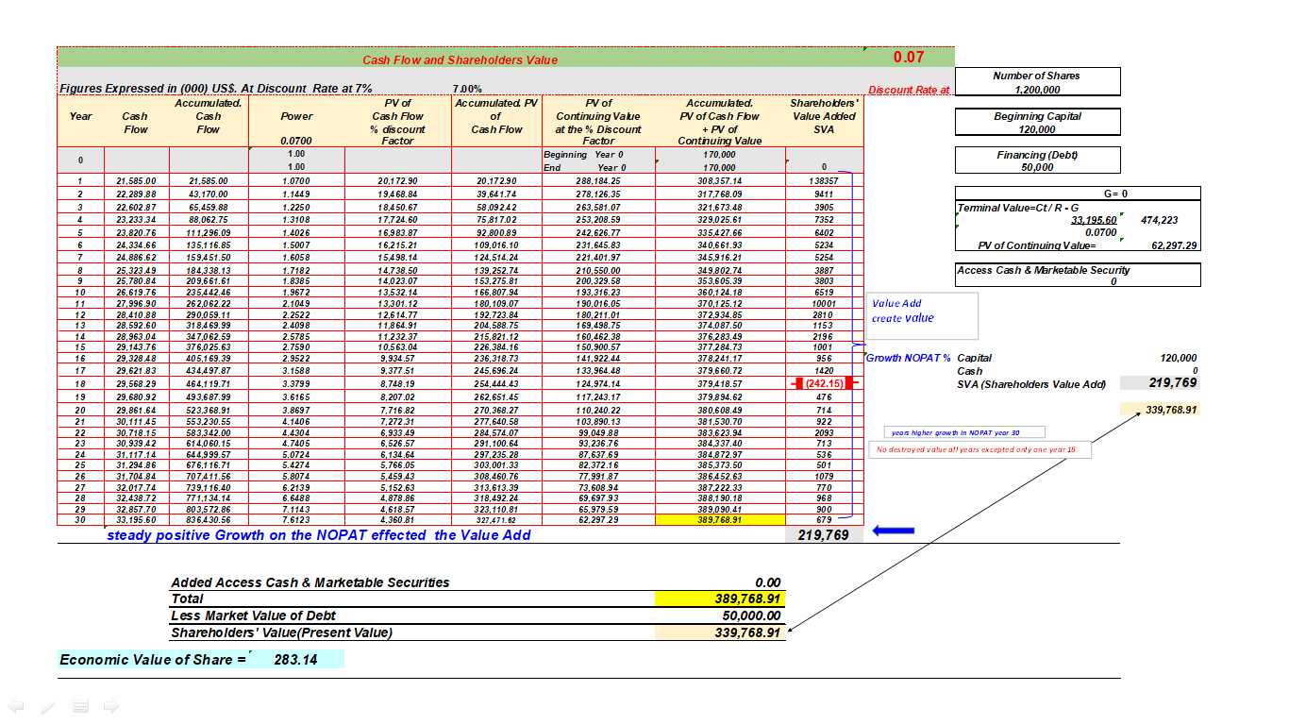Image resolution: width=1289 pixels, height=725 pixels.
Task: Click the 50,000.00 debt value
Action: 748,615
